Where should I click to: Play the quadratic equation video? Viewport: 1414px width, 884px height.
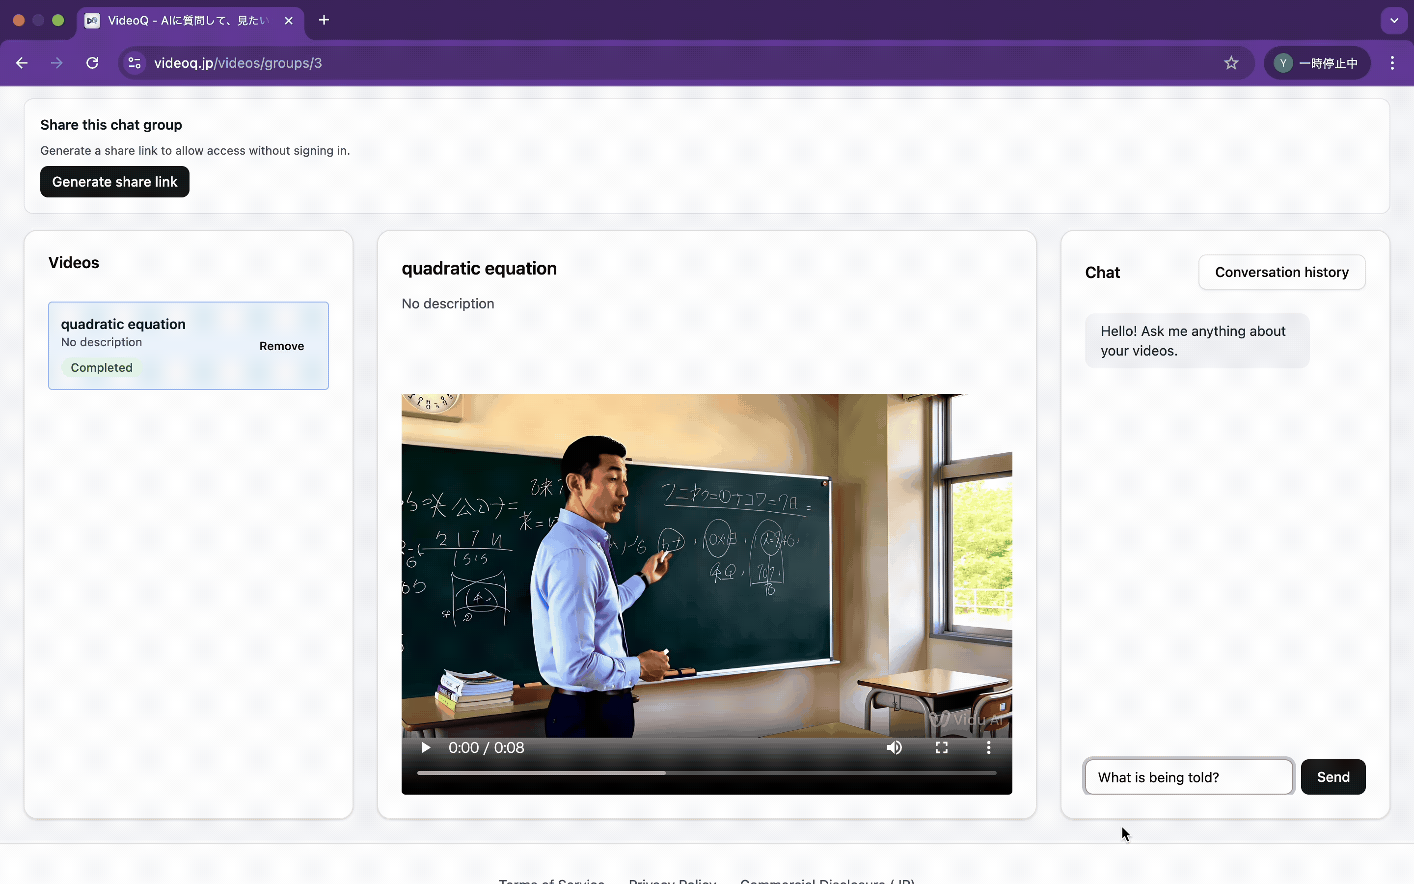[x=425, y=748]
